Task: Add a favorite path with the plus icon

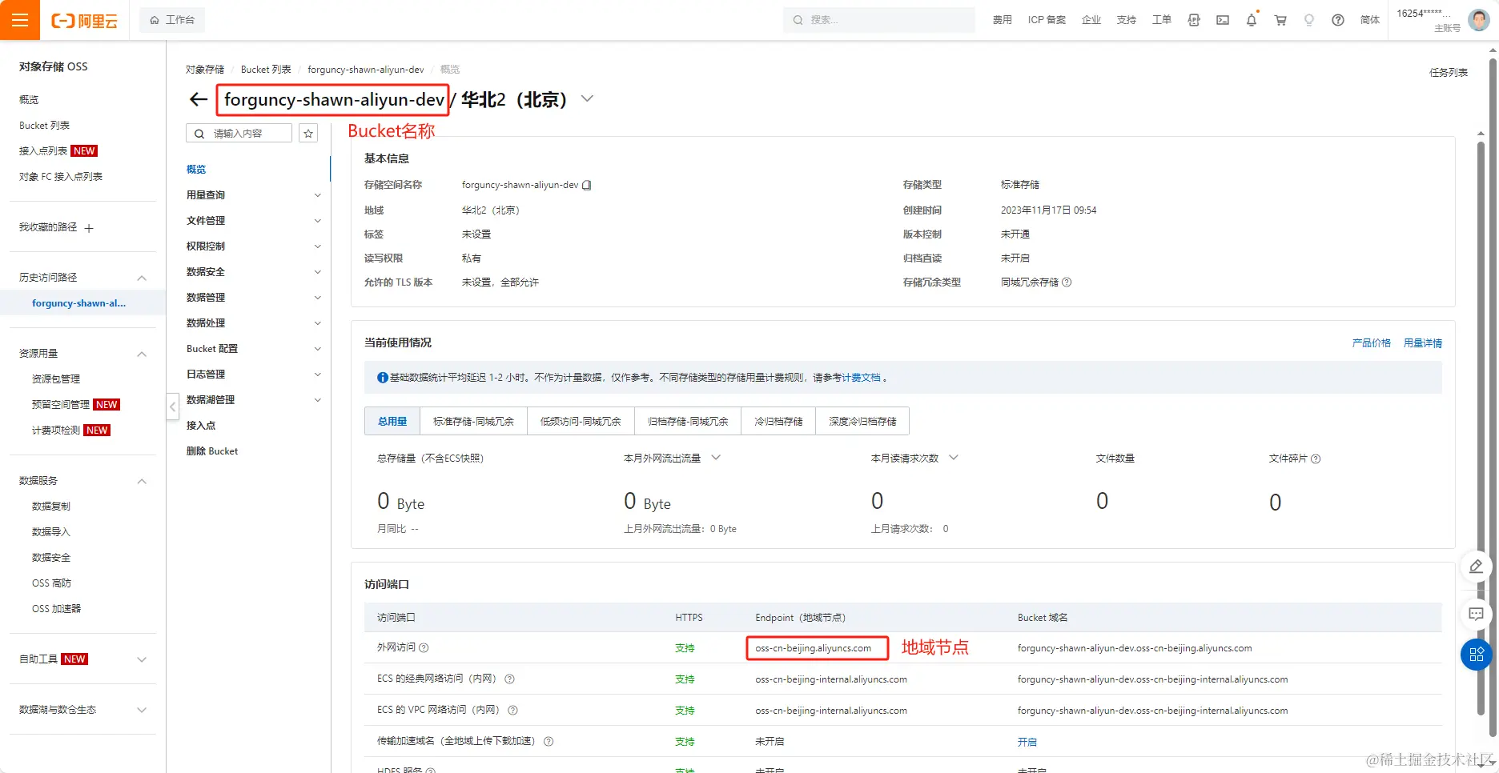Action: [89, 228]
